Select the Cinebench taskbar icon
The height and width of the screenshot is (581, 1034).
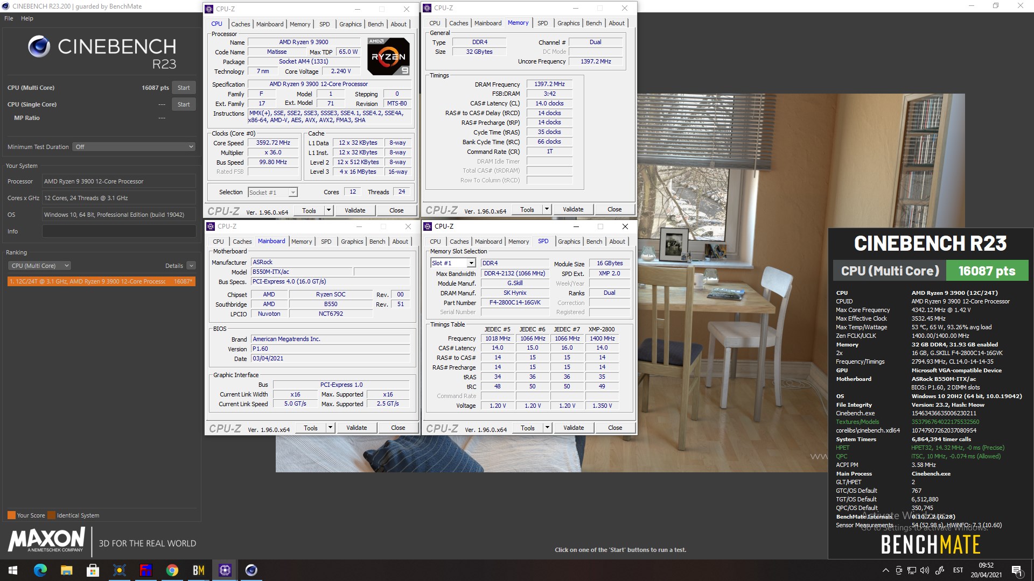click(251, 570)
